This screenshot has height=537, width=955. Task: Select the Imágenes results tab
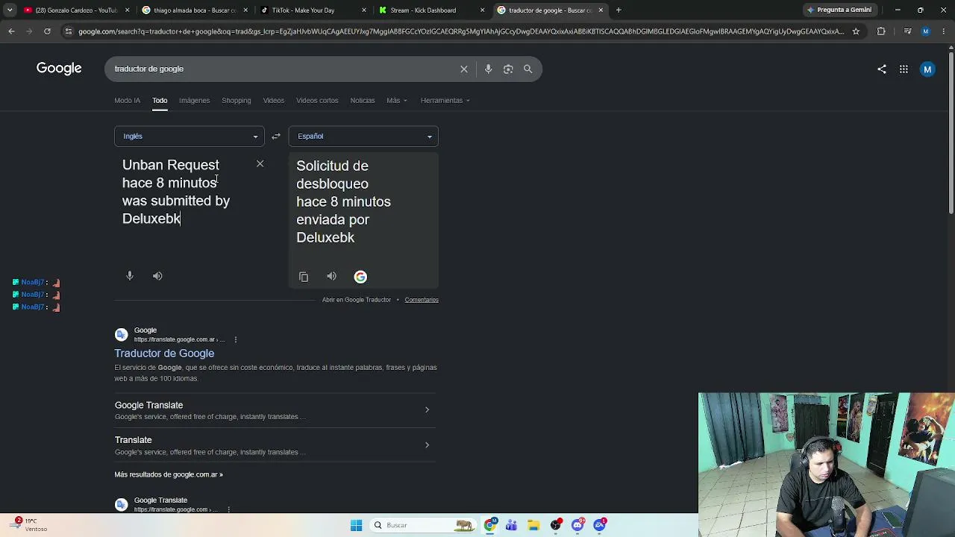coord(194,101)
